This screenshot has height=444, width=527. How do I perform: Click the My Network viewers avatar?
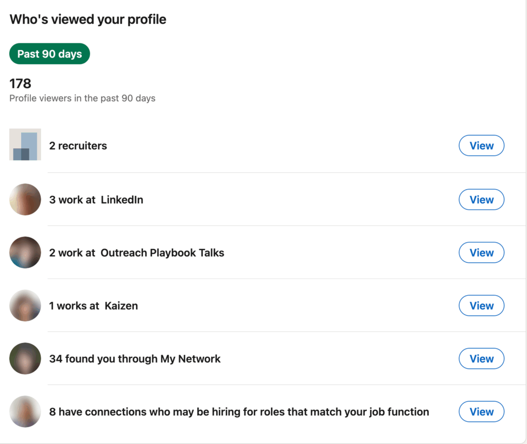25,358
